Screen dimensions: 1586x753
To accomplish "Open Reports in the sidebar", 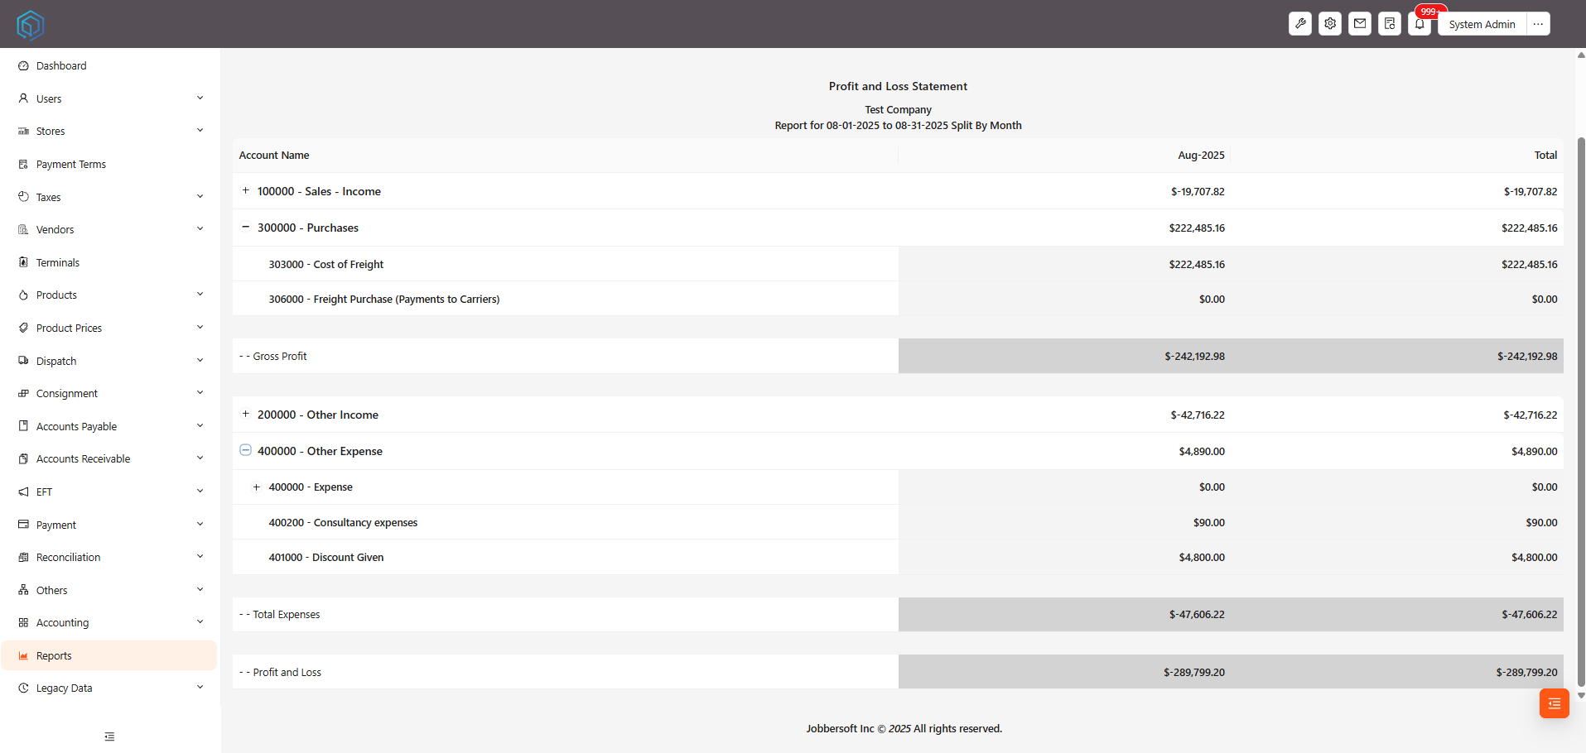I will [109, 655].
